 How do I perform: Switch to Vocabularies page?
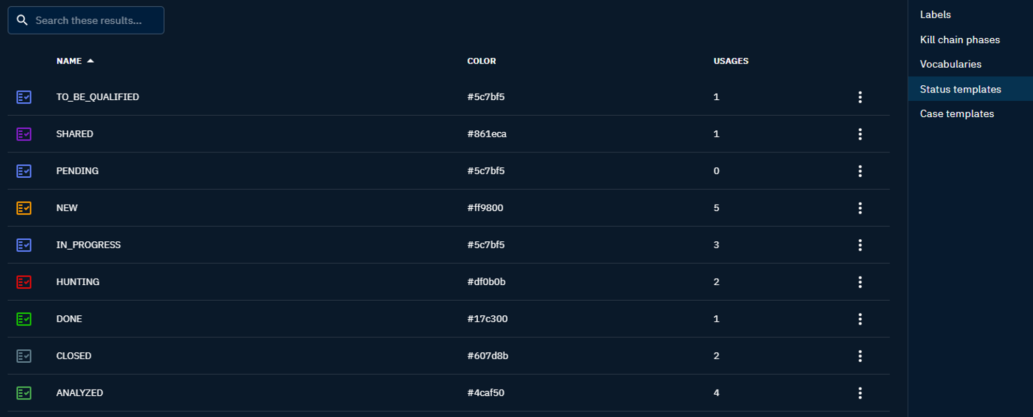pos(950,64)
